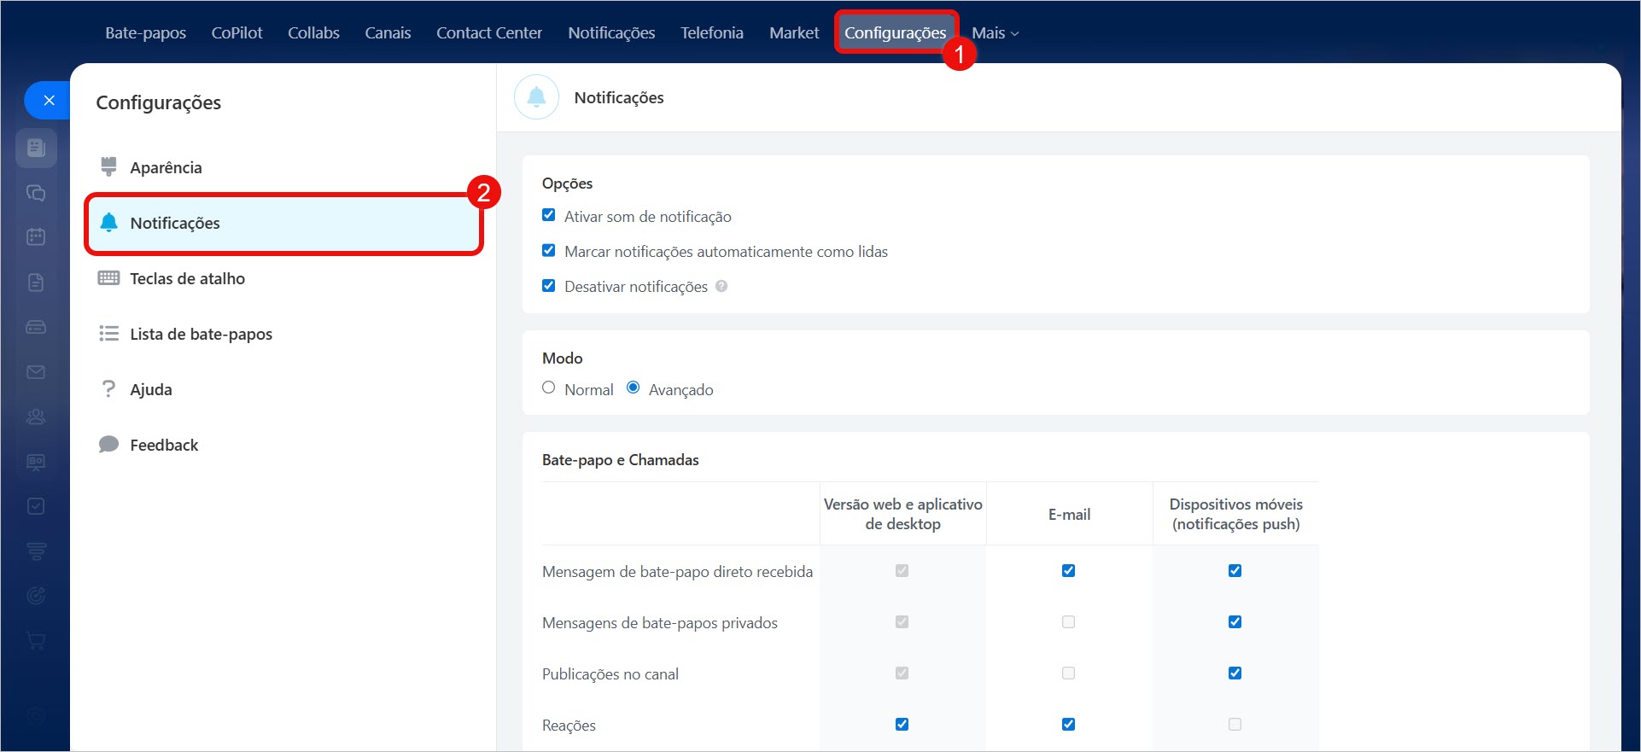Viewport: 1641px width, 752px height.
Task: Uncheck E-mail for Reações
Action: (x=1068, y=724)
